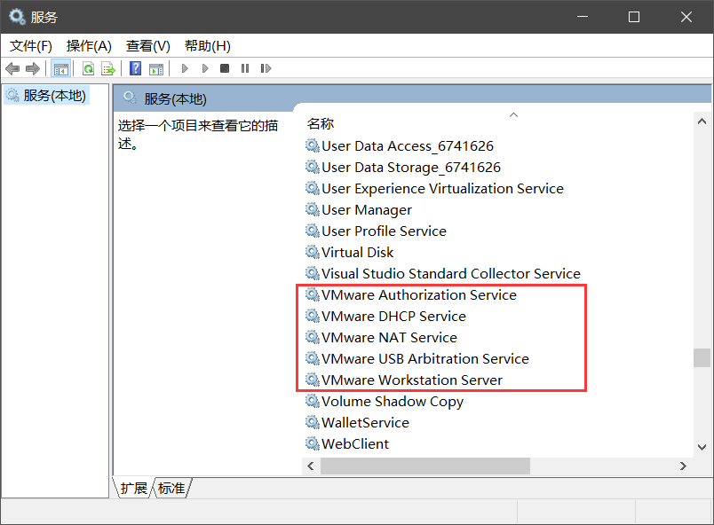Click the horizontal scrollbar thumb
This screenshot has height=525, width=714.
[425, 466]
